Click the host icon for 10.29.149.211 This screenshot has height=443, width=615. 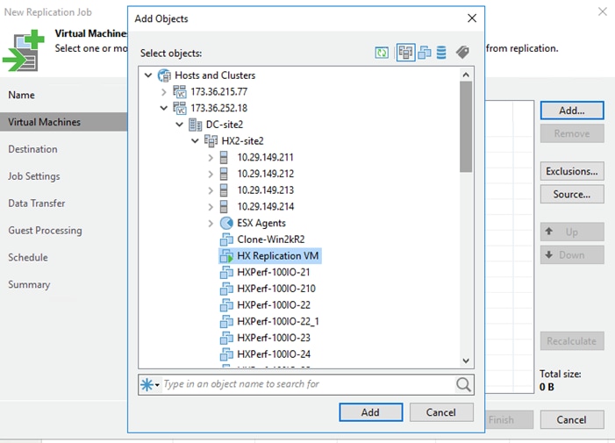coord(224,158)
